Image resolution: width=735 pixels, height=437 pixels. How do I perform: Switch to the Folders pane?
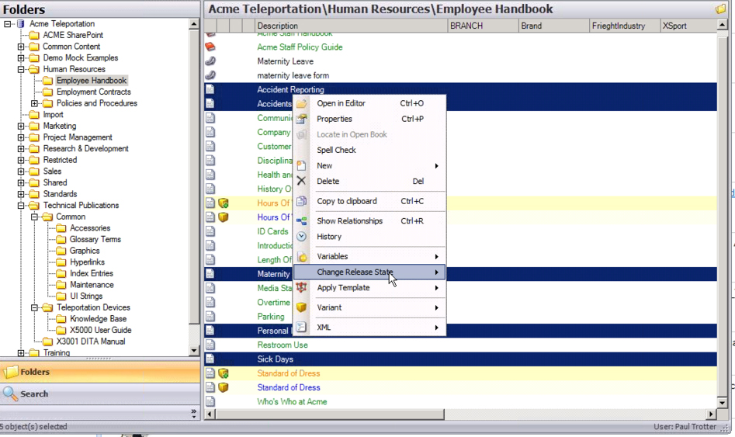[x=100, y=372]
